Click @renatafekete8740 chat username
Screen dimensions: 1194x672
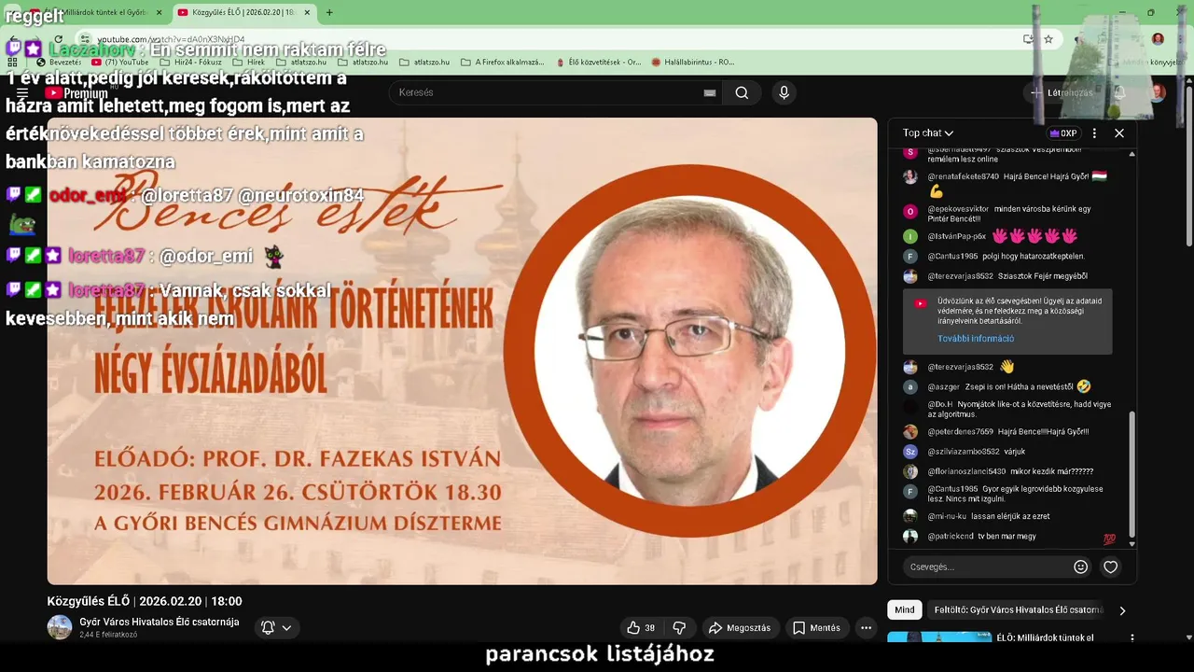point(963,176)
